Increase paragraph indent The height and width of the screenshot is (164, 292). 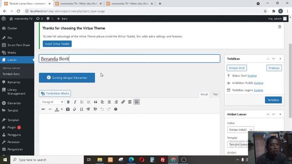pyautogui.click(x=95, y=109)
